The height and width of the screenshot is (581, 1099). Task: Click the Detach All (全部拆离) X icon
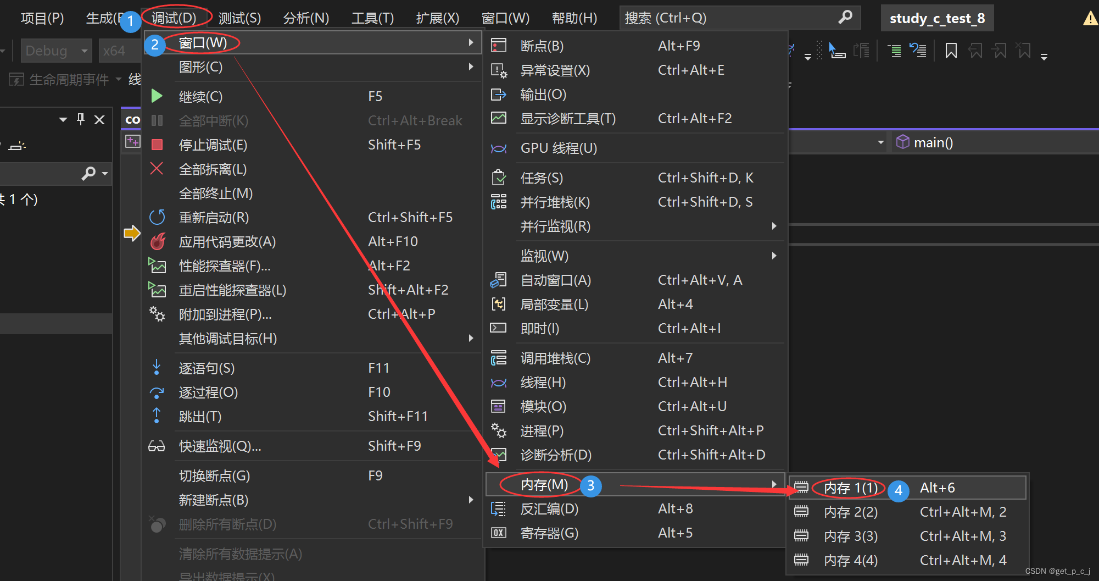click(157, 168)
